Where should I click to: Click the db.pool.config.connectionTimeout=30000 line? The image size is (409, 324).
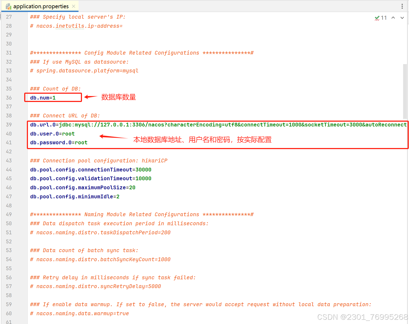(91, 170)
